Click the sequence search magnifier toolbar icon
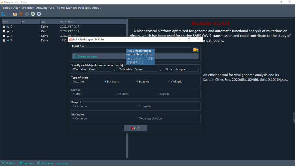Viewport: 295px width, 166px height. 3,14
